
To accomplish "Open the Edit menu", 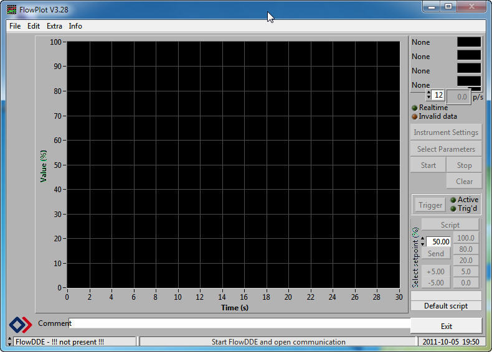I will click(x=34, y=26).
